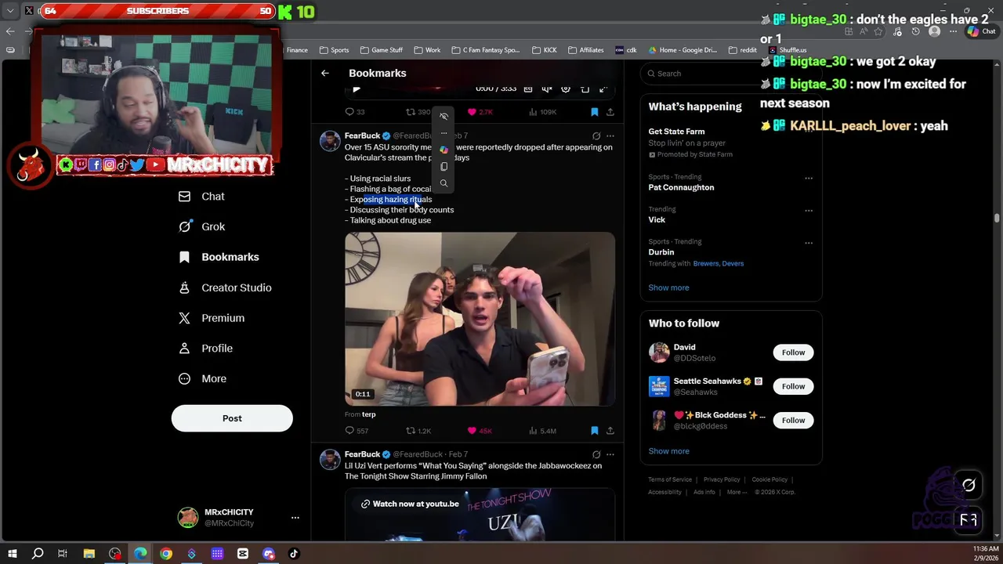This screenshot has height=564, width=1003.
Task: Expand the More menu in the sidebar
Action: 201,378
